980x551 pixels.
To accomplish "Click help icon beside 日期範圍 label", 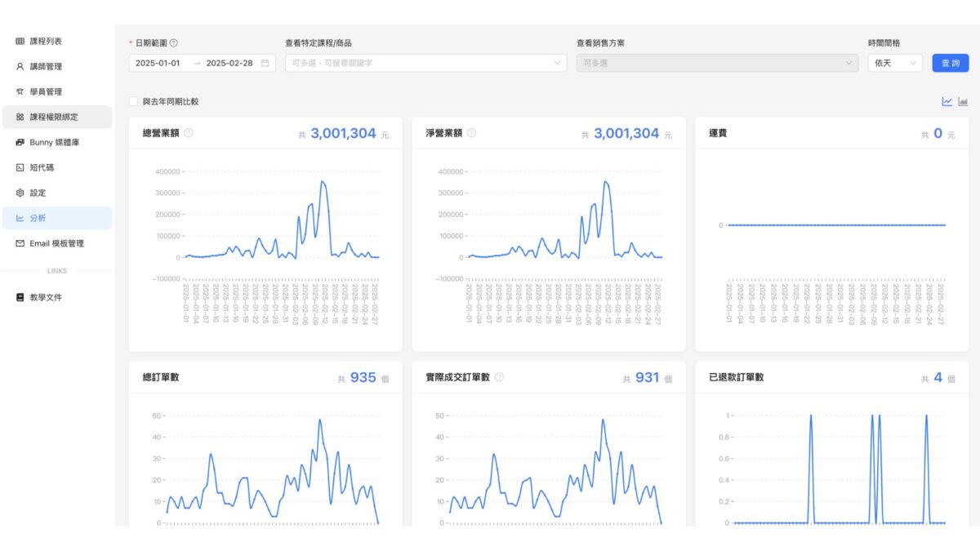I will [173, 43].
